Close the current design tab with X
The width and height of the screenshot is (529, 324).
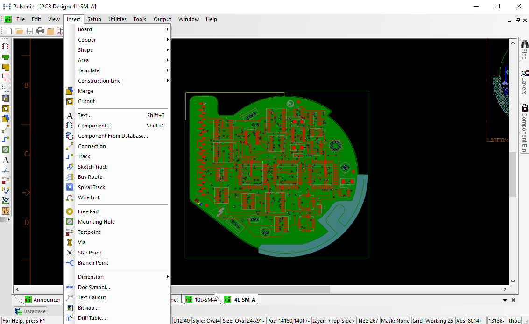coord(514,300)
